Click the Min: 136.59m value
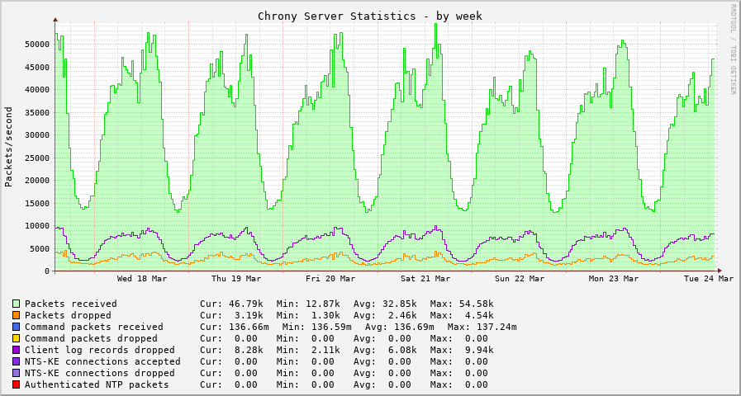Image resolution: width=741 pixels, height=396 pixels. click(x=317, y=327)
